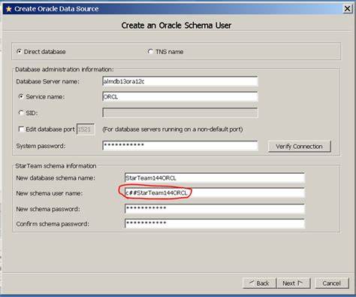This screenshot has width=356, height=297.
Task: Click the database port 1521 field
Action: (x=86, y=129)
